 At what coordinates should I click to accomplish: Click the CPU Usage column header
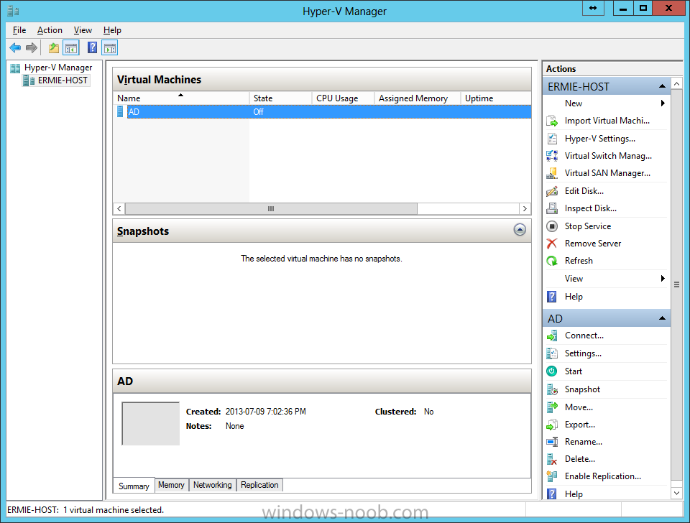[x=343, y=98]
